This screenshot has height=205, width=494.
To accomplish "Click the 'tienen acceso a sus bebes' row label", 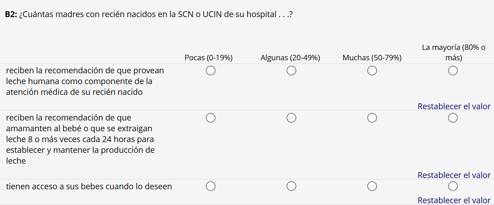I will click(x=88, y=186).
